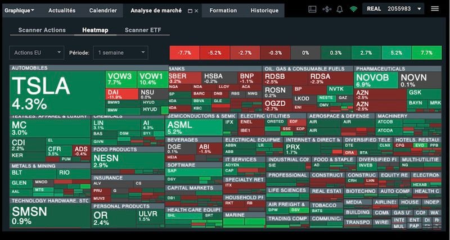Click the -7.7% red legend swatch
The height and width of the screenshot is (240, 450).
184,53
